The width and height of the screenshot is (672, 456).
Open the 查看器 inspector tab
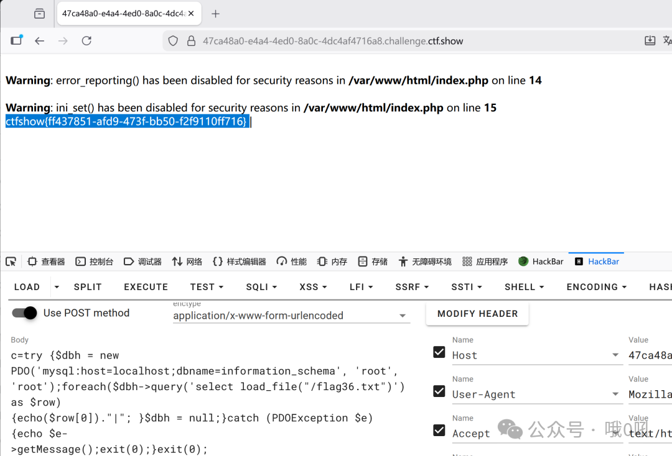coord(46,262)
